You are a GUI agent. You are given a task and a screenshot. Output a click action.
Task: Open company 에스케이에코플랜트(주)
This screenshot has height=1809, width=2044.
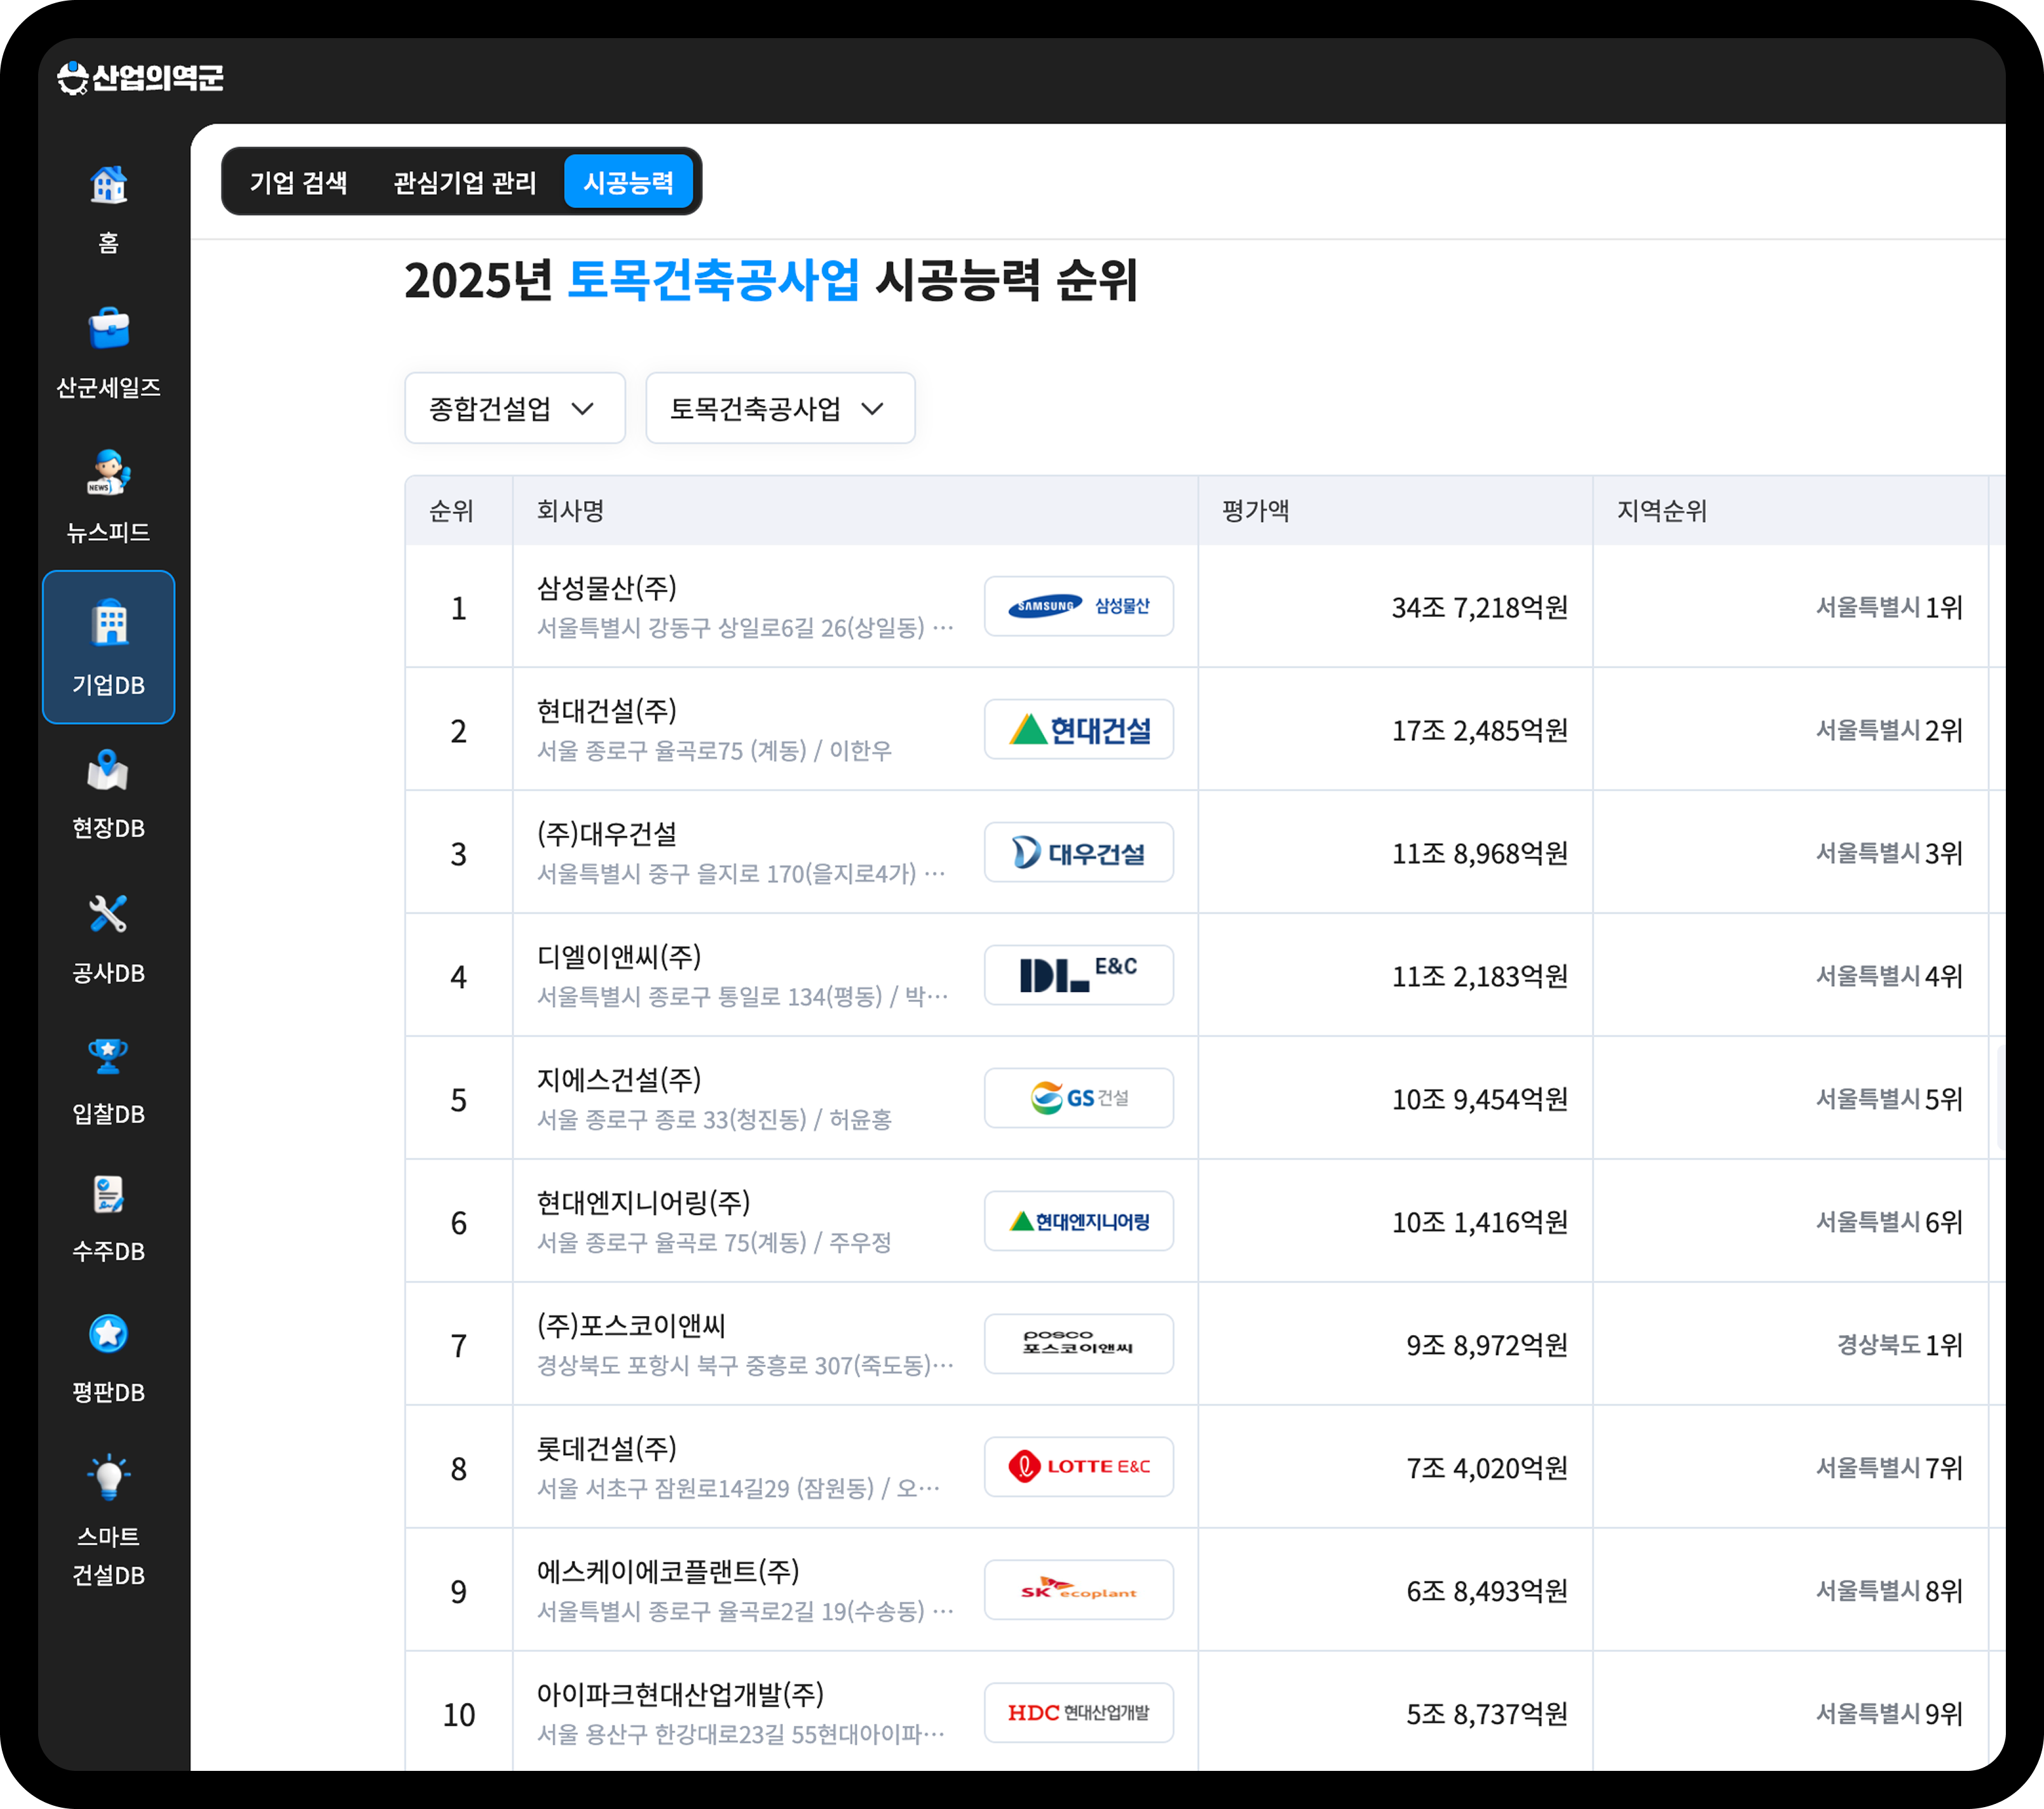(668, 1572)
